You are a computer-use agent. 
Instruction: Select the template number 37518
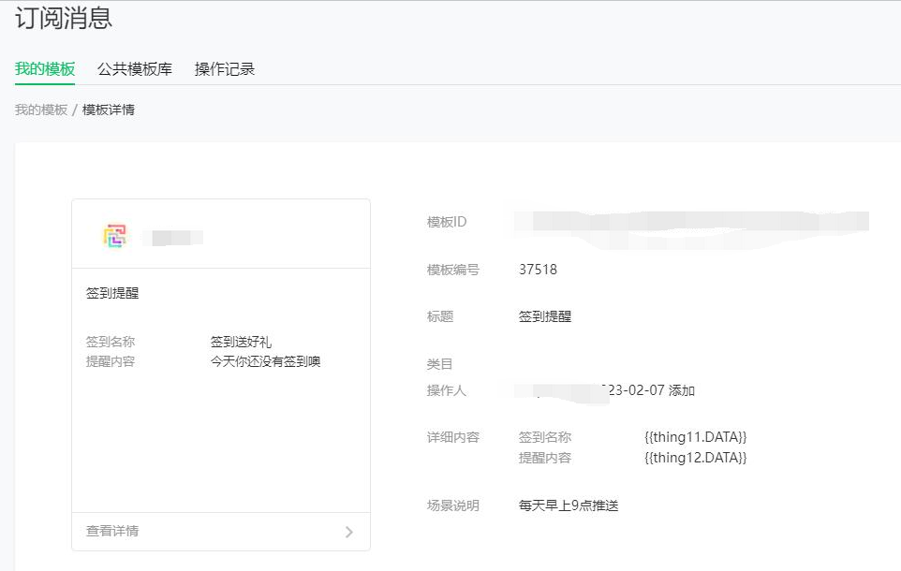[x=538, y=270]
